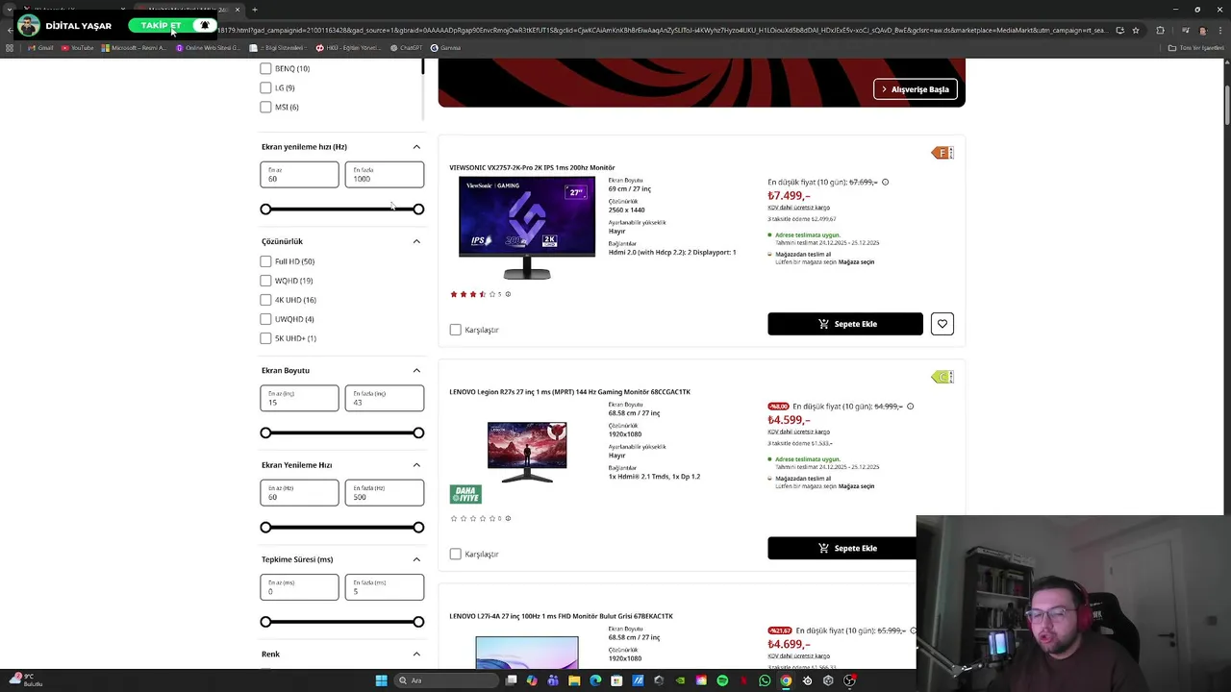Viewport: 1231px width, 692px height.
Task: Open Gamma bookmark
Action: [445, 47]
